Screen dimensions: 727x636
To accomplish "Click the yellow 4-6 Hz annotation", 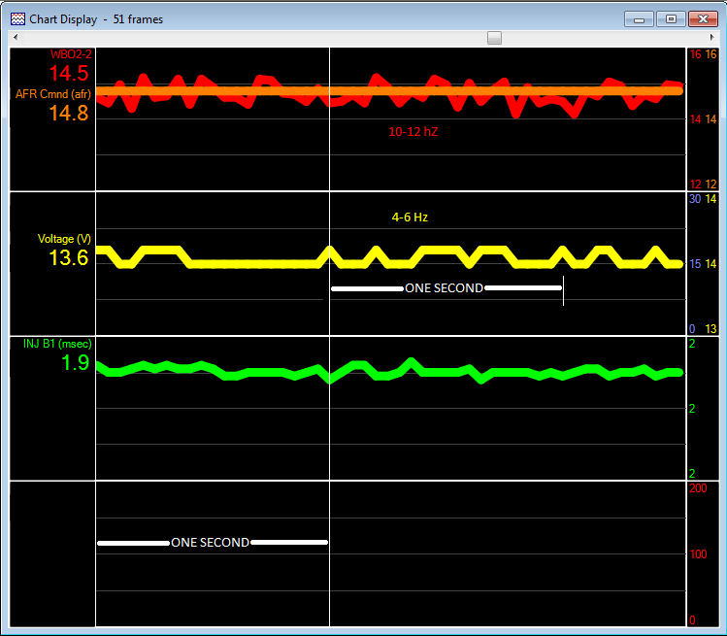I will tap(410, 218).
